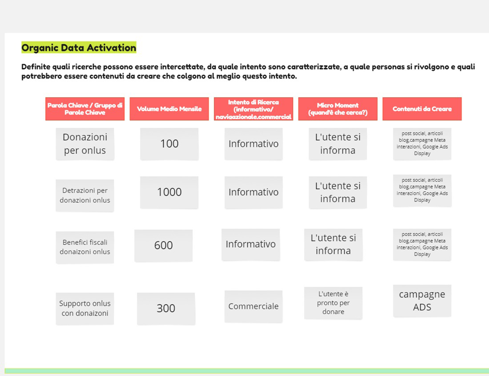489x376 pixels.
Task: Select the Parola Chiave / Gruppo di Parole Chiave header
Action: 85,109
